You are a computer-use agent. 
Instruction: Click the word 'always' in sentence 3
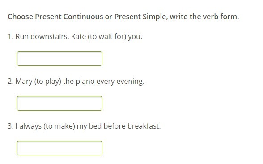coord(30,126)
